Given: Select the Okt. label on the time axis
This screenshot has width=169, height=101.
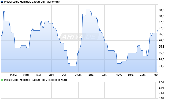Looking at the screenshot, I should pos(104,75).
